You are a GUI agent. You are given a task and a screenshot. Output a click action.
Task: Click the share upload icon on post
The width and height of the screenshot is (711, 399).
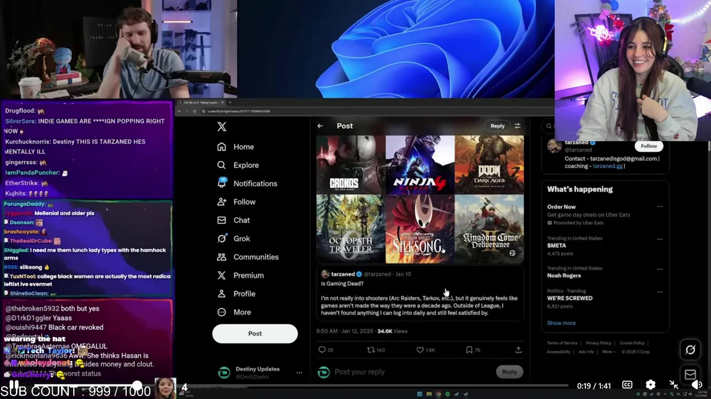coord(518,350)
